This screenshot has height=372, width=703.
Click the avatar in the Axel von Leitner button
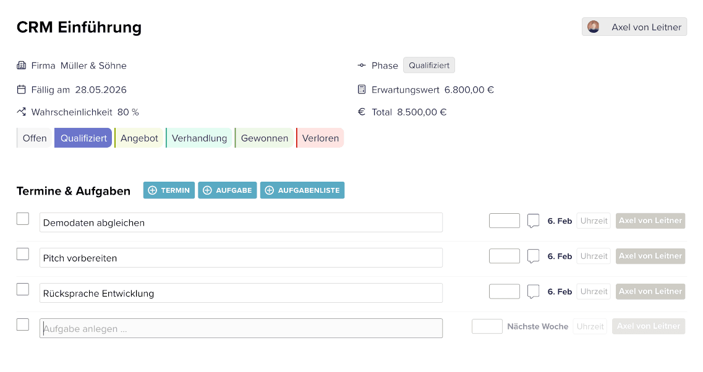pos(594,27)
